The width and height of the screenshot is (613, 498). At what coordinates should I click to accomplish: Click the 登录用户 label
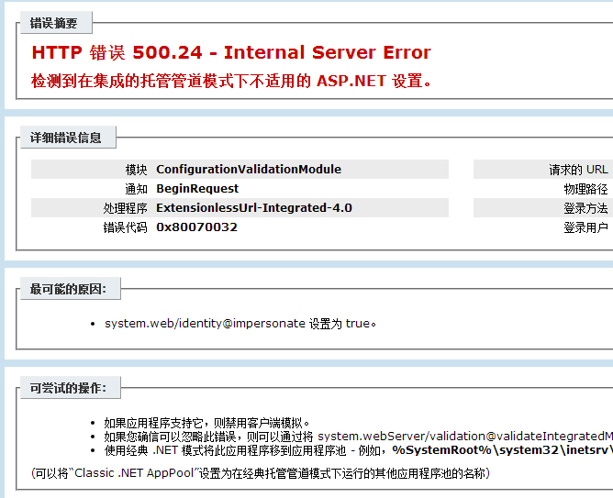point(585,227)
